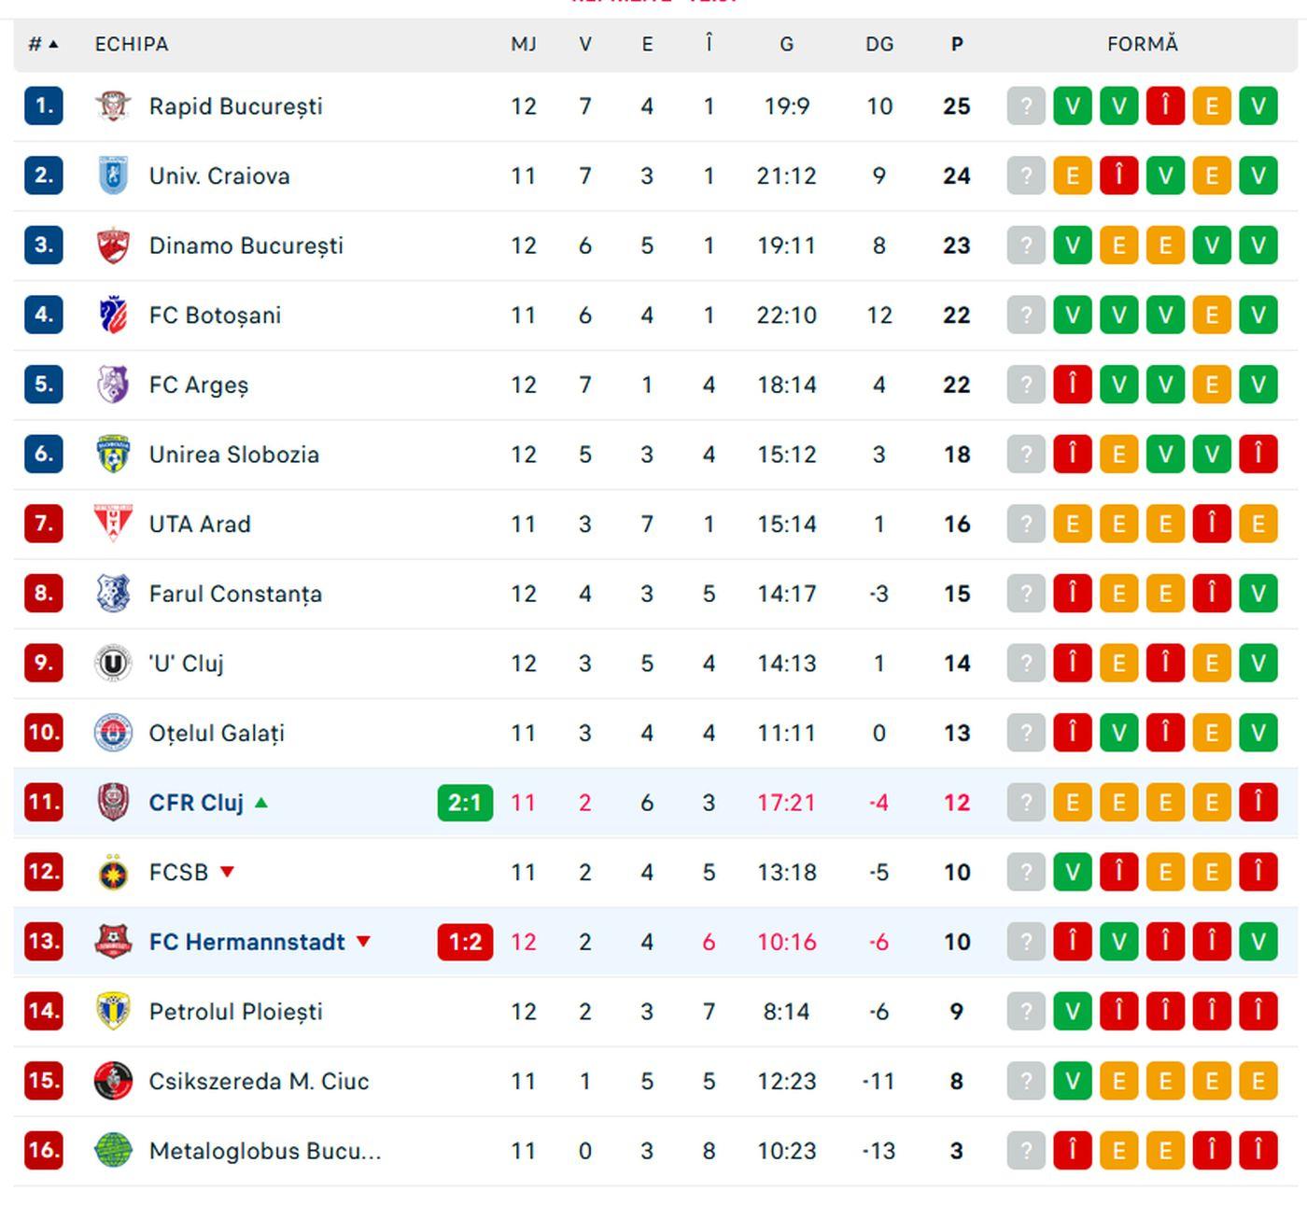
Task: Click the FC Botoșani crest icon
Action: coord(113,315)
